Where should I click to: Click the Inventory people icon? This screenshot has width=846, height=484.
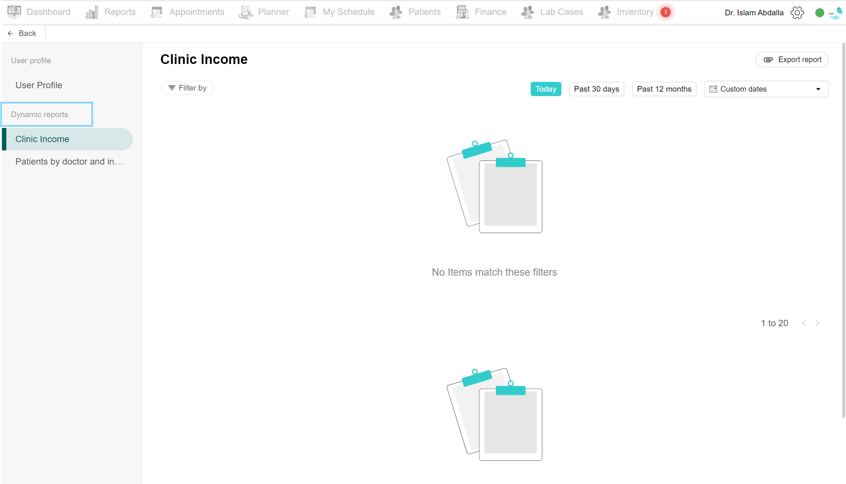(x=604, y=12)
